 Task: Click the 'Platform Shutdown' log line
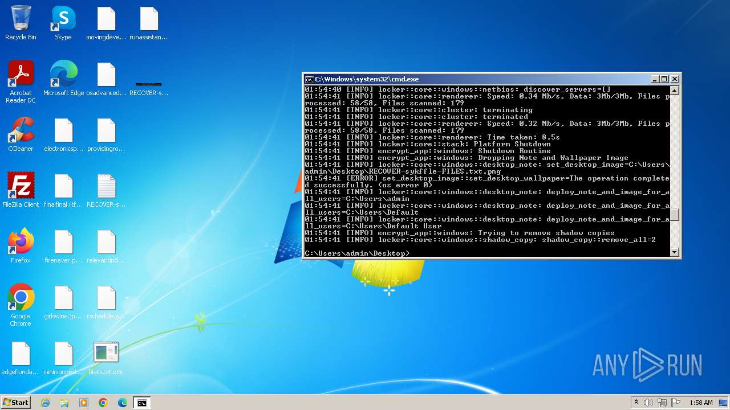coord(428,144)
